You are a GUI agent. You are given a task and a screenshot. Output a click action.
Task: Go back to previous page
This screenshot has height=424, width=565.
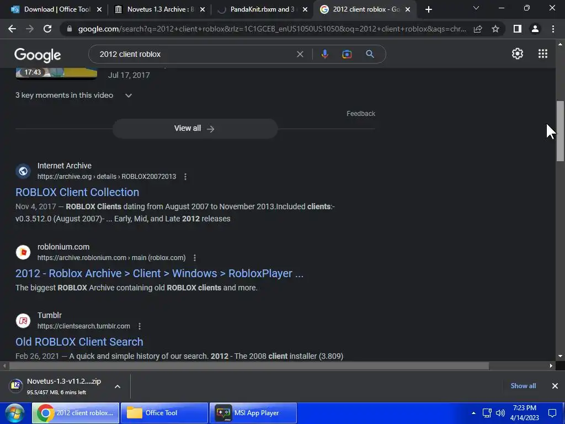coord(12,29)
